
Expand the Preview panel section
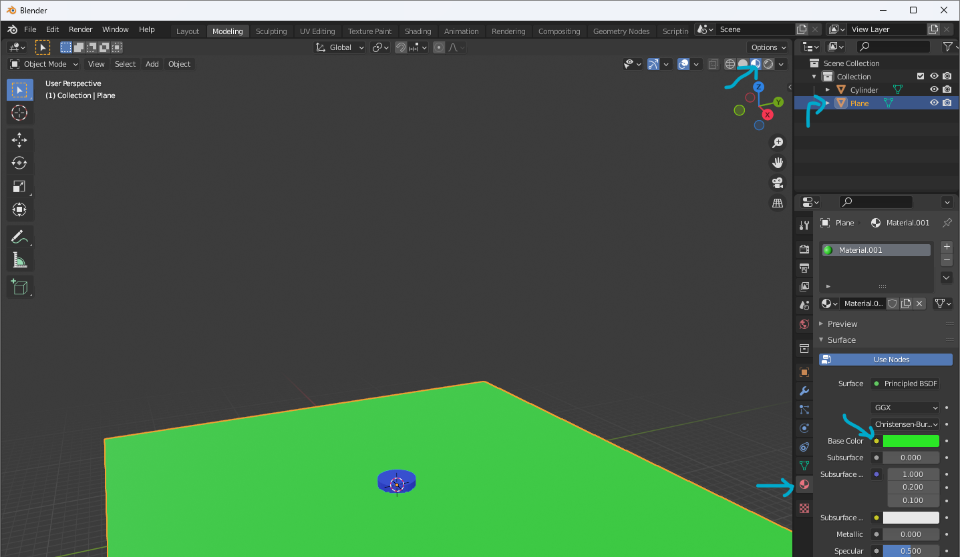point(842,324)
